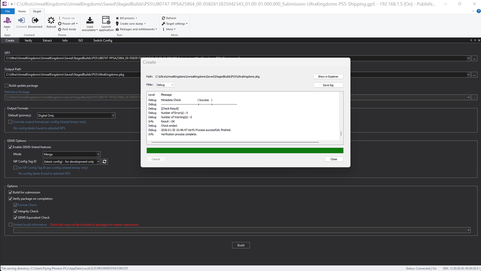Toggle Build for submission checkbox

tap(10, 192)
